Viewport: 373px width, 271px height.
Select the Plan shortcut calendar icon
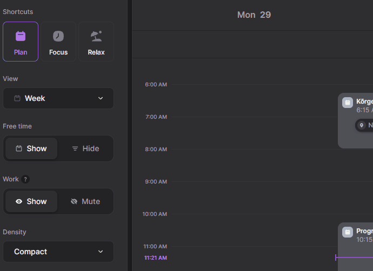(x=21, y=37)
